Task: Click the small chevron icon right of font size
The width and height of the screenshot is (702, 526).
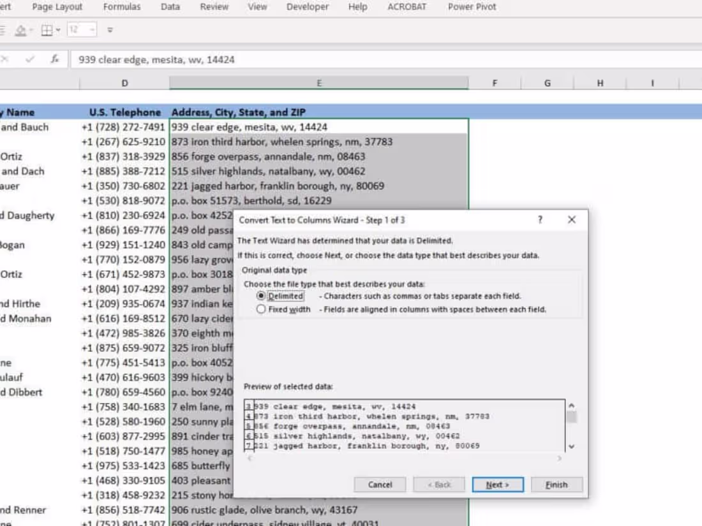Action: pyautogui.click(x=110, y=29)
